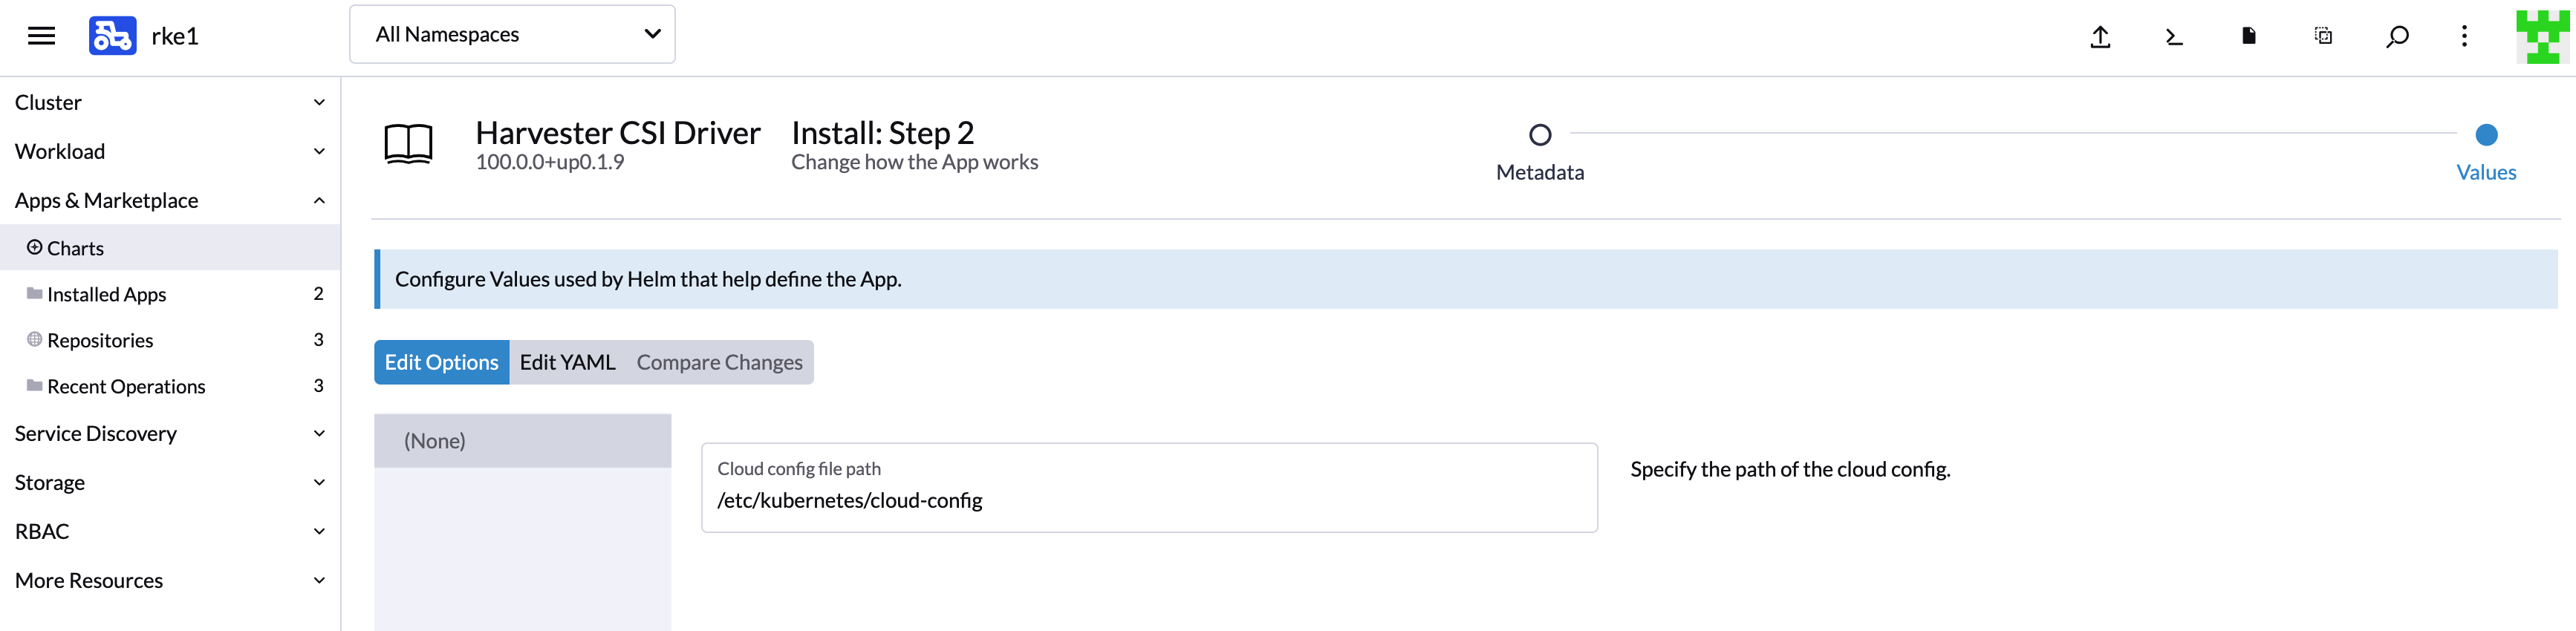Expand the Cluster sidebar section
2576x631 pixels.
click(x=170, y=103)
